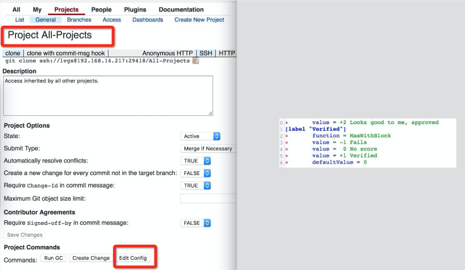
Task: Expand the Submit Type Merge if Necessary dropdown
Action: tap(208, 149)
